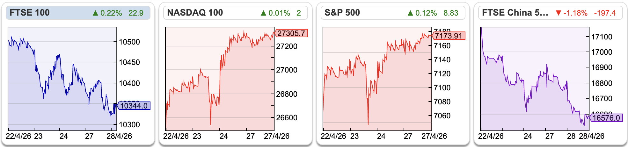628x147 pixels.
Task: Click the FTSE 100 0.22% change value
Action: coord(111,13)
